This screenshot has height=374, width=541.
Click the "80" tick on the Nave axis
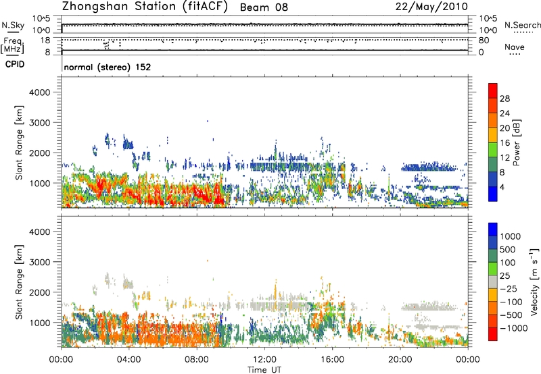484,41
